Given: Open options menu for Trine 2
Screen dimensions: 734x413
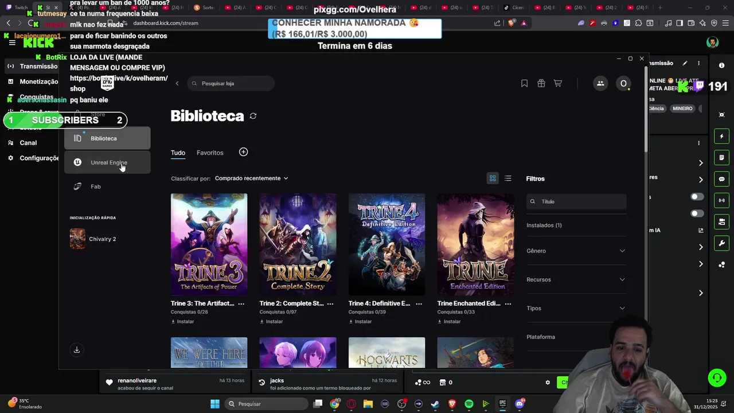Looking at the screenshot, I should coord(330,303).
